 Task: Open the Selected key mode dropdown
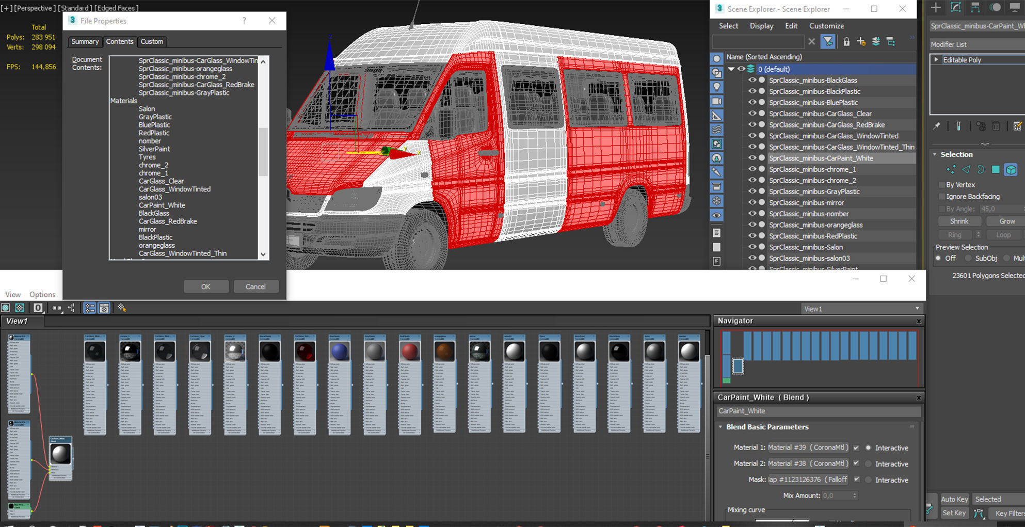click(x=998, y=499)
